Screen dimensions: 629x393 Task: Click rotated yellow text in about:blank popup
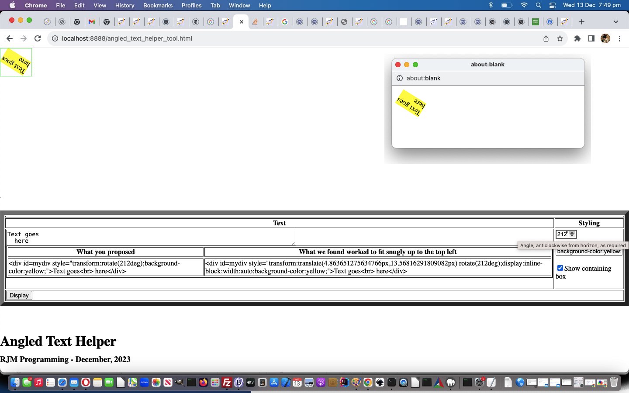(411, 103)
